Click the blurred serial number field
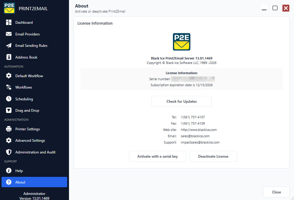This screenshot has height=200, width=294. (193, 79)
